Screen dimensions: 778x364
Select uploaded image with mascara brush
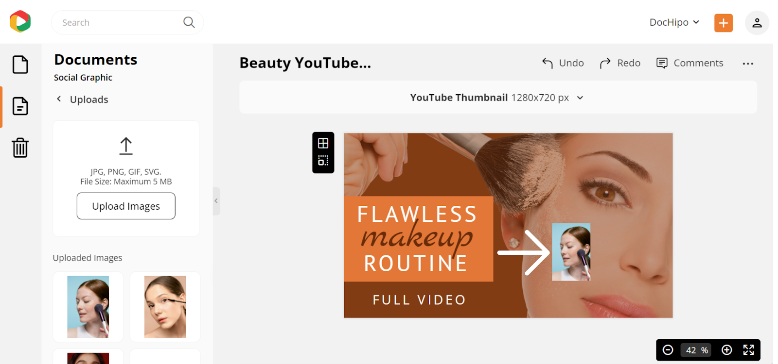165,307
